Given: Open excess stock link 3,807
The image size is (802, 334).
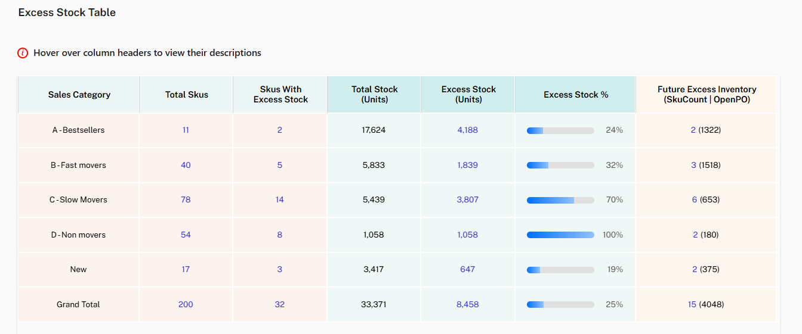Looking at the screenshot, I should point(468,199).
